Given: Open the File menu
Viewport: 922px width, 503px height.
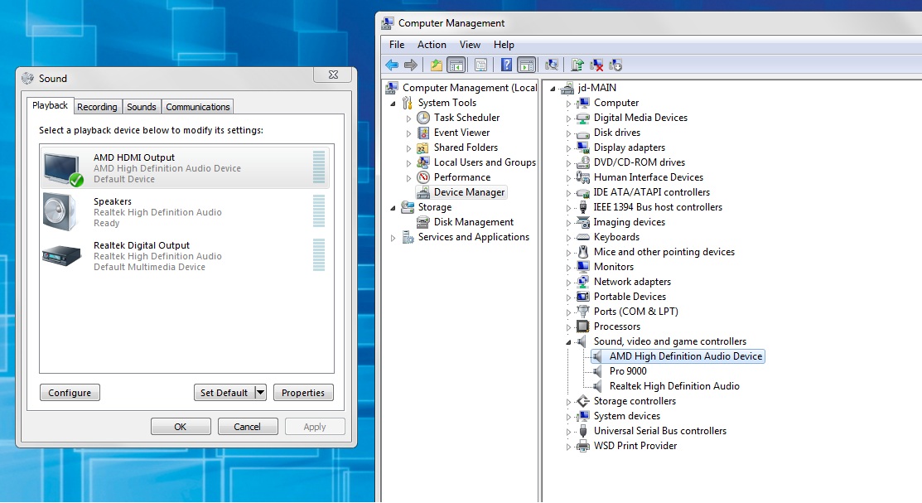Looking at the screenshot, I should (x=397, y=45).
